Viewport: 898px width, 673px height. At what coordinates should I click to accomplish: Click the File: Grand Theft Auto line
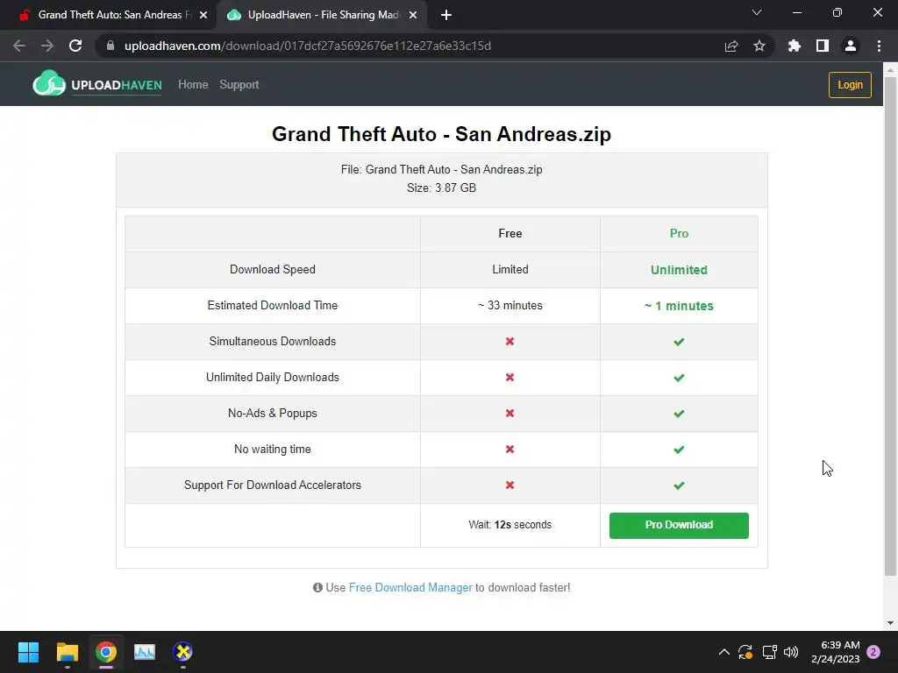tap(442, 169)
